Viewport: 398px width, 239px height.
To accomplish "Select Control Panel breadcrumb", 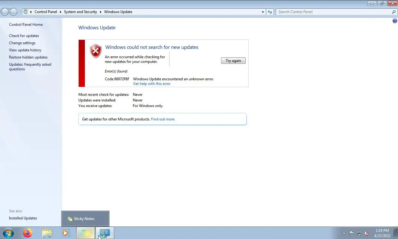I will (46, 12).
